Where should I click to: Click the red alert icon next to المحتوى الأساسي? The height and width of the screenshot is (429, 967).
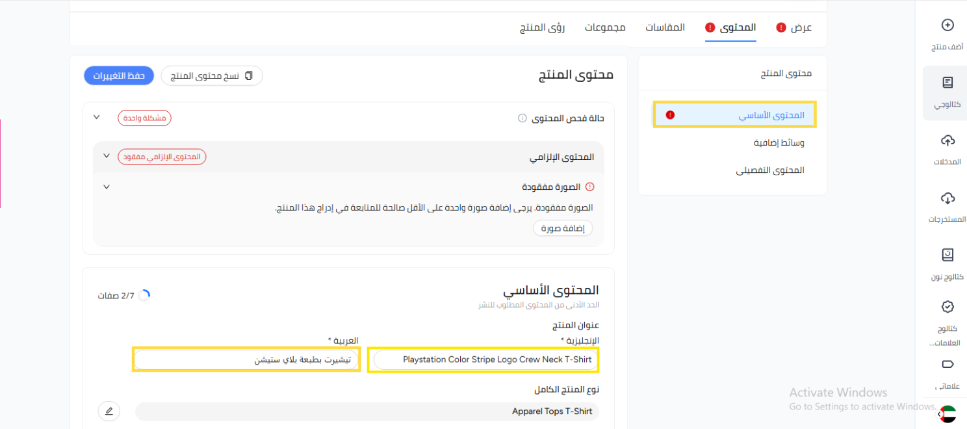(x=670, y=115)
